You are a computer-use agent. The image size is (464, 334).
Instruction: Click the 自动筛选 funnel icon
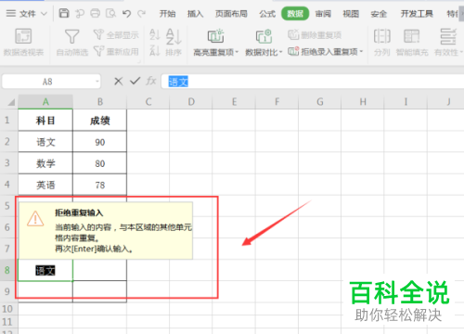[x=71, y=36]
